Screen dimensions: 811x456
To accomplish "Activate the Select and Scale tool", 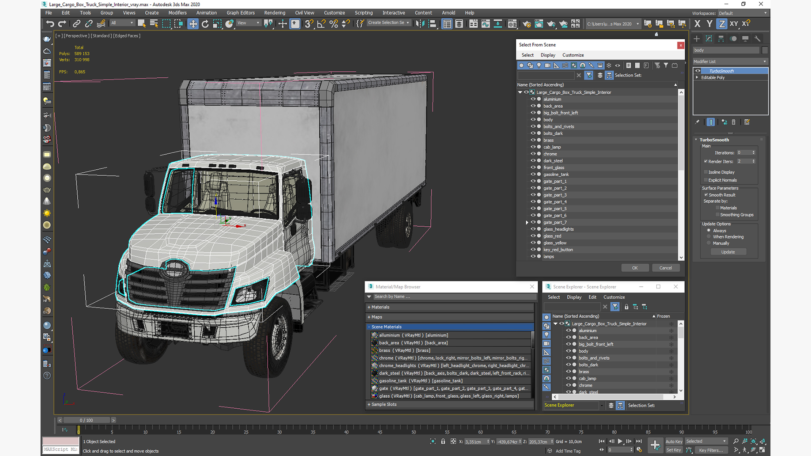I will coord(217,24).
